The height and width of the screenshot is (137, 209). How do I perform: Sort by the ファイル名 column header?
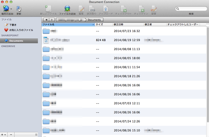68,24
